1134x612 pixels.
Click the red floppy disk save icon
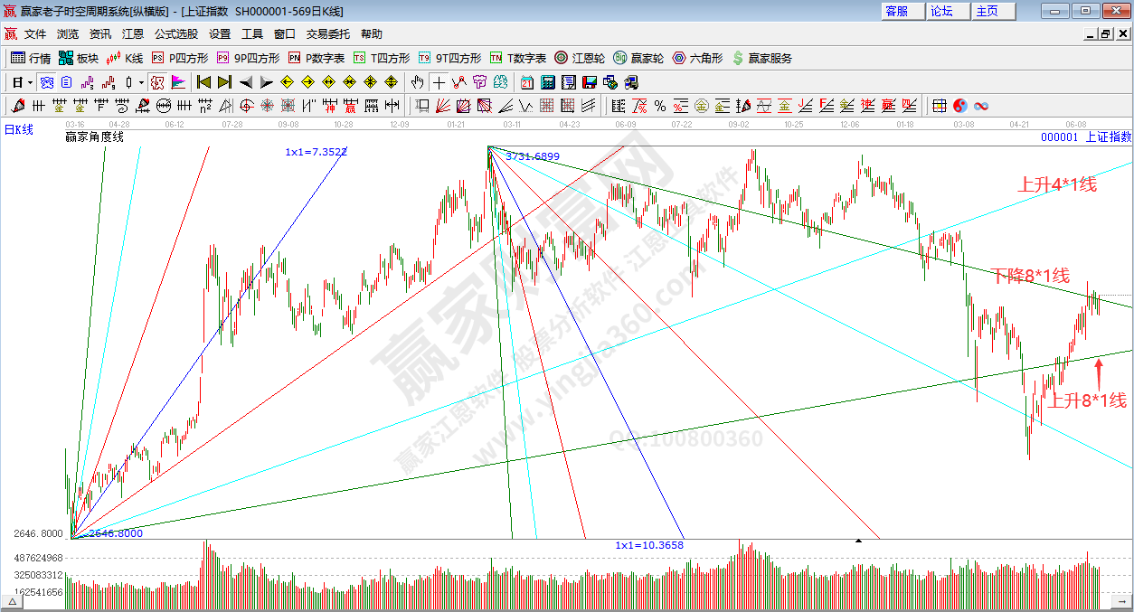click(590, 82)
